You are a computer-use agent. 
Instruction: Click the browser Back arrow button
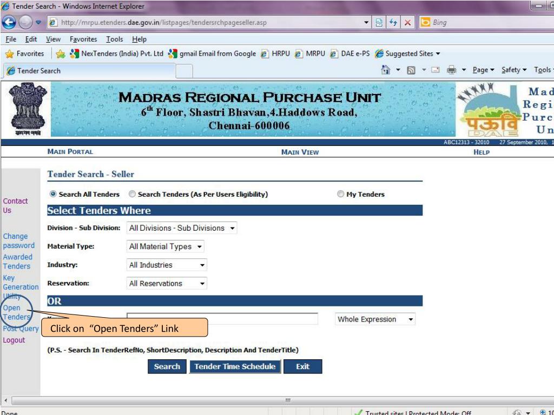pyautogui.click(x=9, y=23)
